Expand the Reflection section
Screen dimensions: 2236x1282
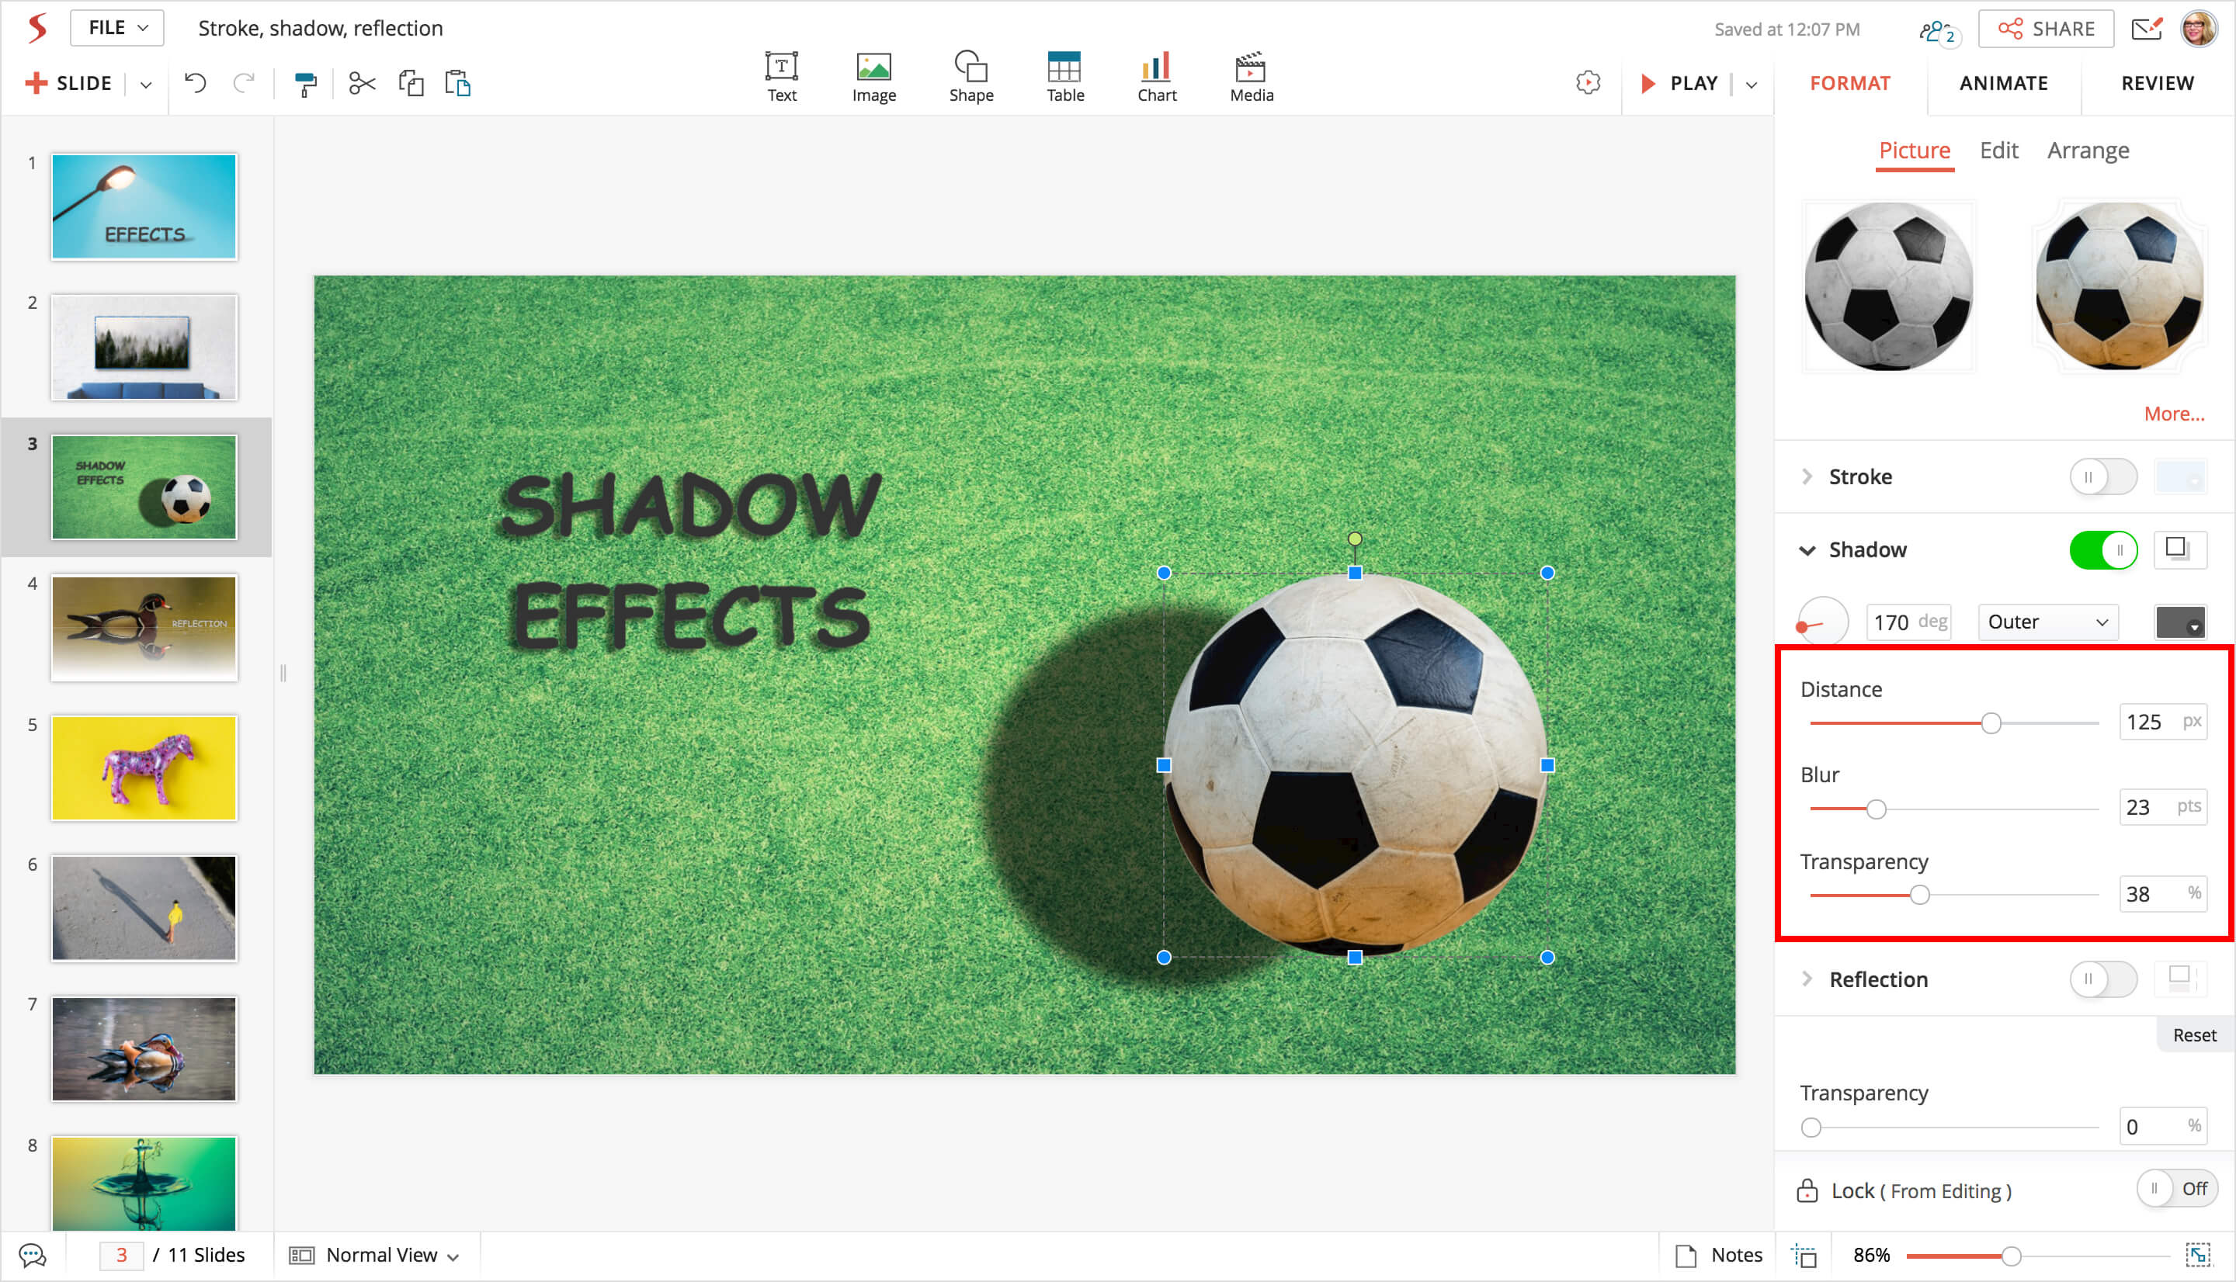point(1807,979)
